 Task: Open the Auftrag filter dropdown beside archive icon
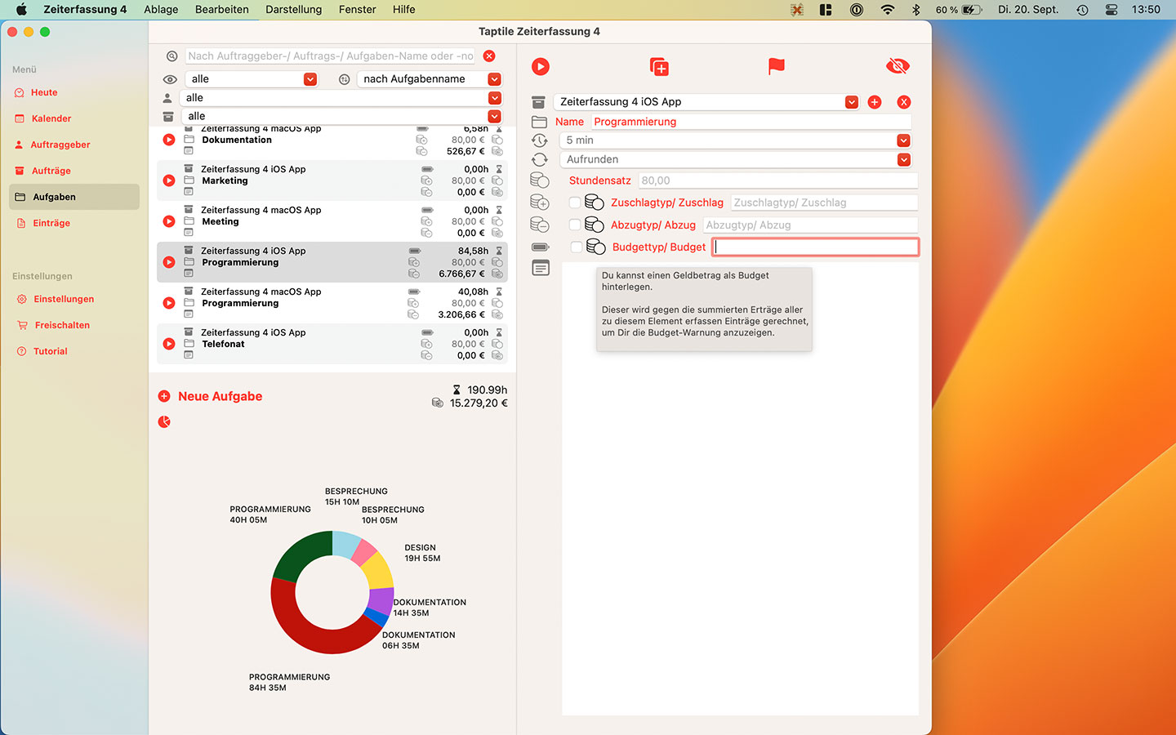click(341, 117)
